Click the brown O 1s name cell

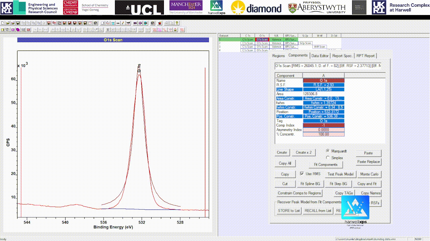pyautogui.click(x=324, y=80)
